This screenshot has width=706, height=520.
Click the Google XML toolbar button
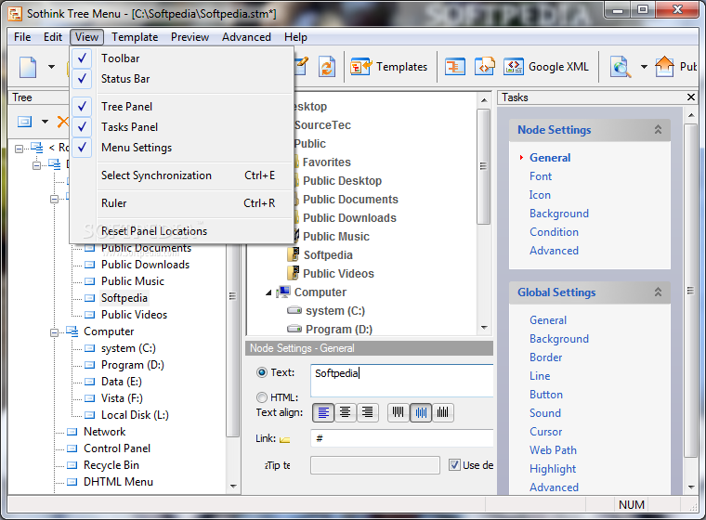click(x=546, y=67)
